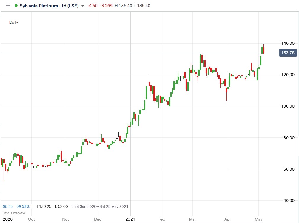Click the 100.00 price axis label

click(x=288, y=106)
